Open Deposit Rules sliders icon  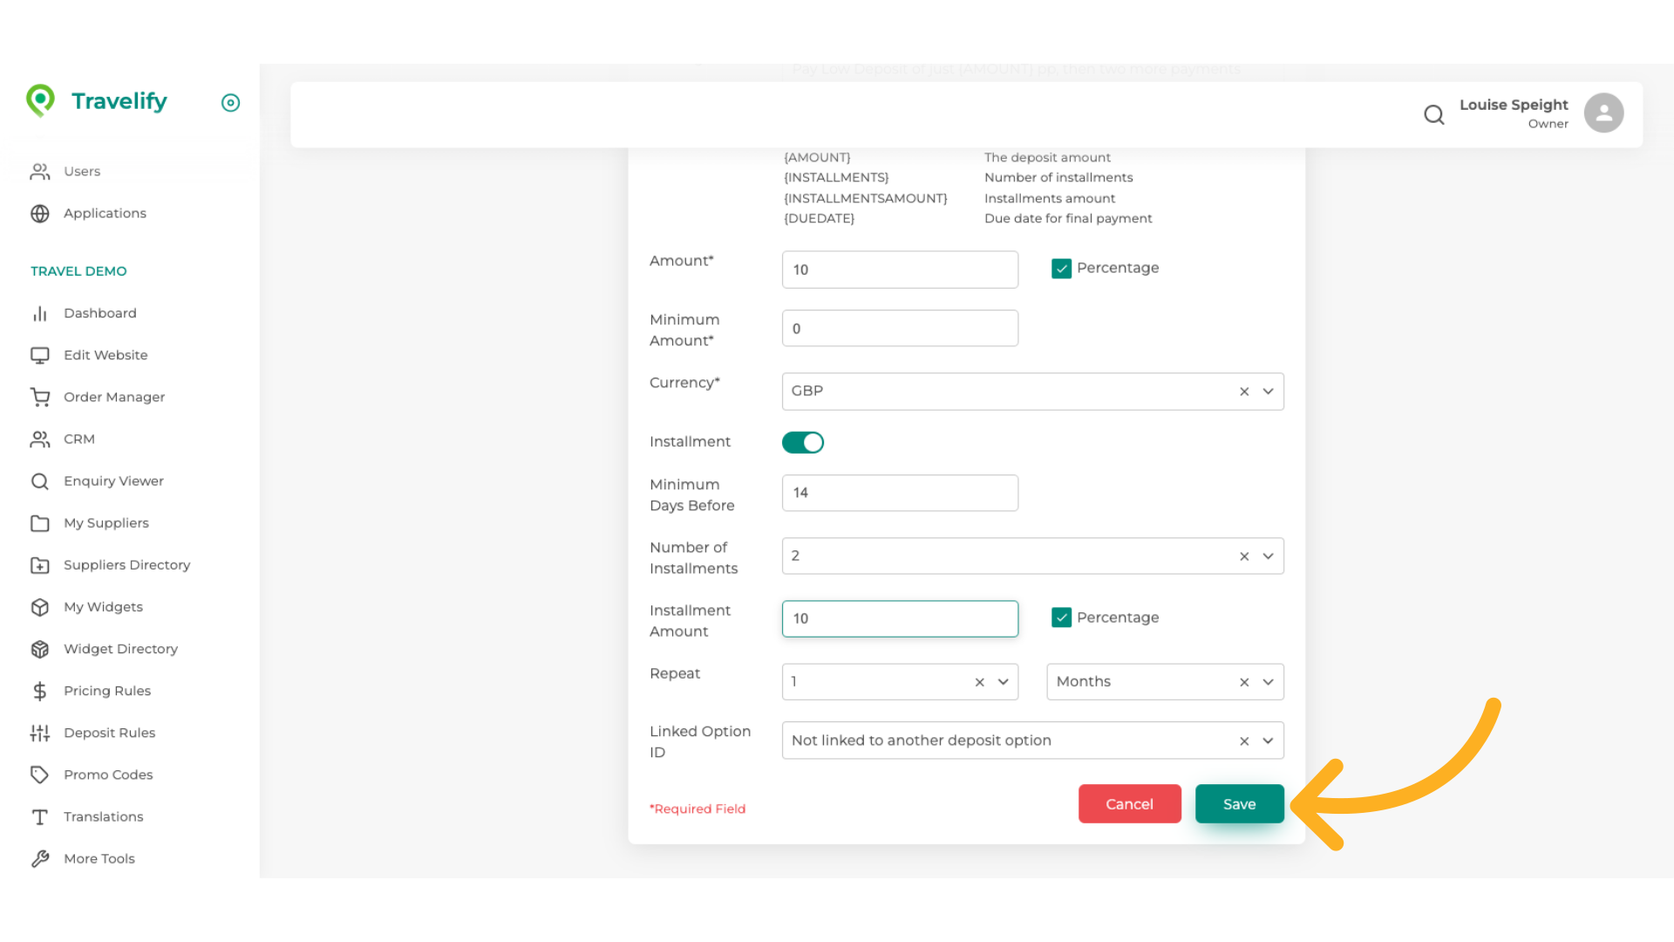pos(40,733)
